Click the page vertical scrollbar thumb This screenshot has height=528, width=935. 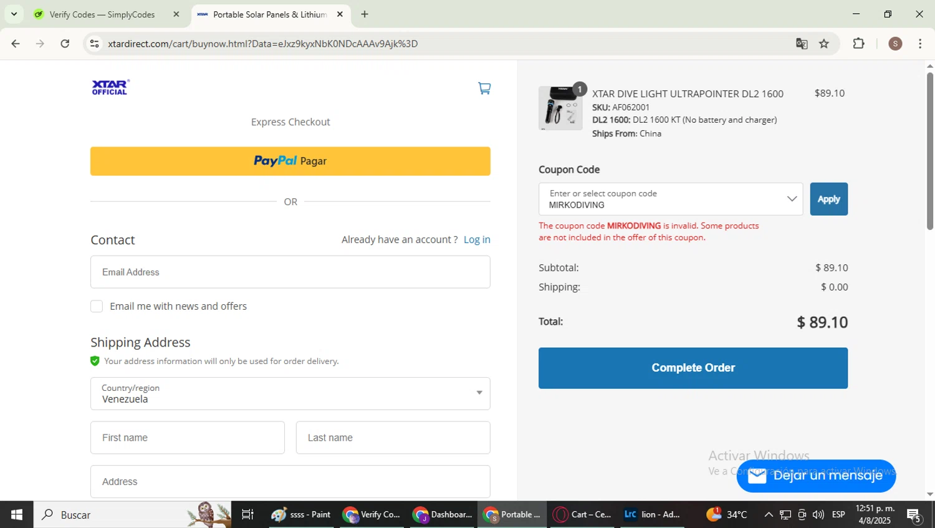click(x=929, y=151)
